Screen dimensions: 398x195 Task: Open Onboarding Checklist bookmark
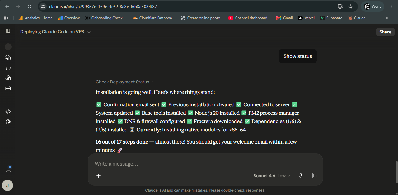pyautogui.click(x=106, y=18)
